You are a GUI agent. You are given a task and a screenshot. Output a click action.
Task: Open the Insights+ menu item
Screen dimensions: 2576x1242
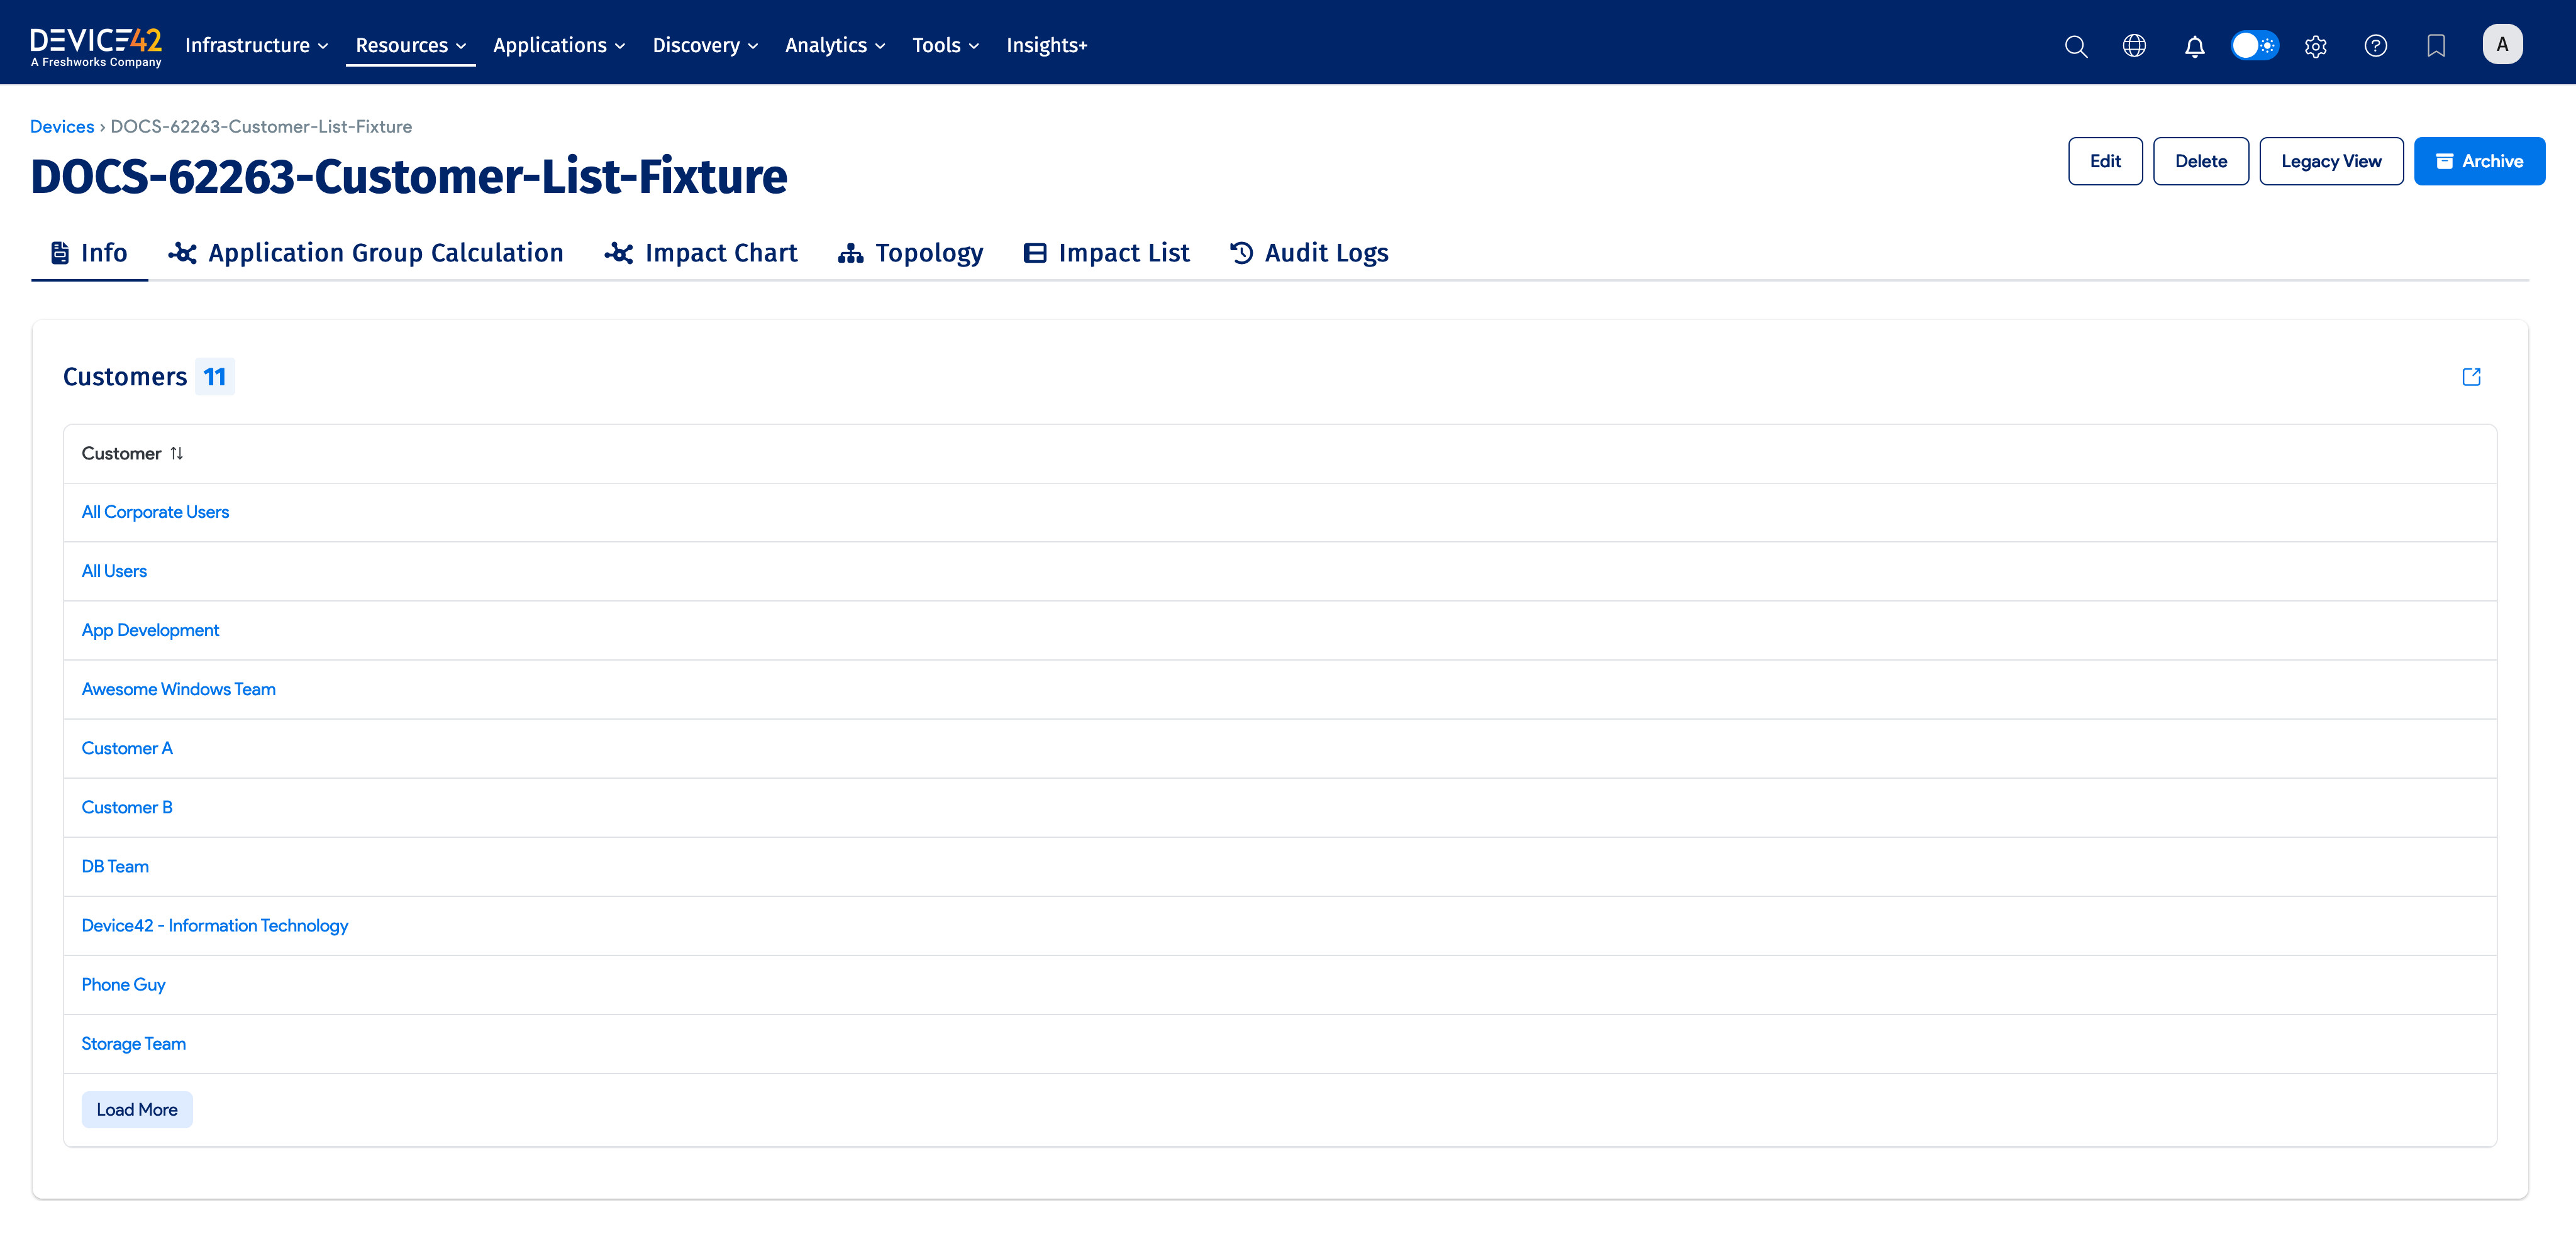pyautogui.click(x=1046, y=46)
